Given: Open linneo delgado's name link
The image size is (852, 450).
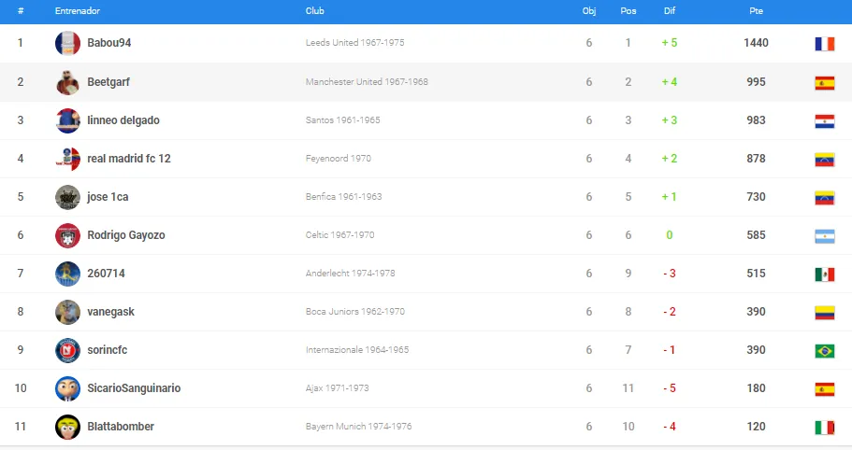Looking at the screenshot, I should (123, 120).
